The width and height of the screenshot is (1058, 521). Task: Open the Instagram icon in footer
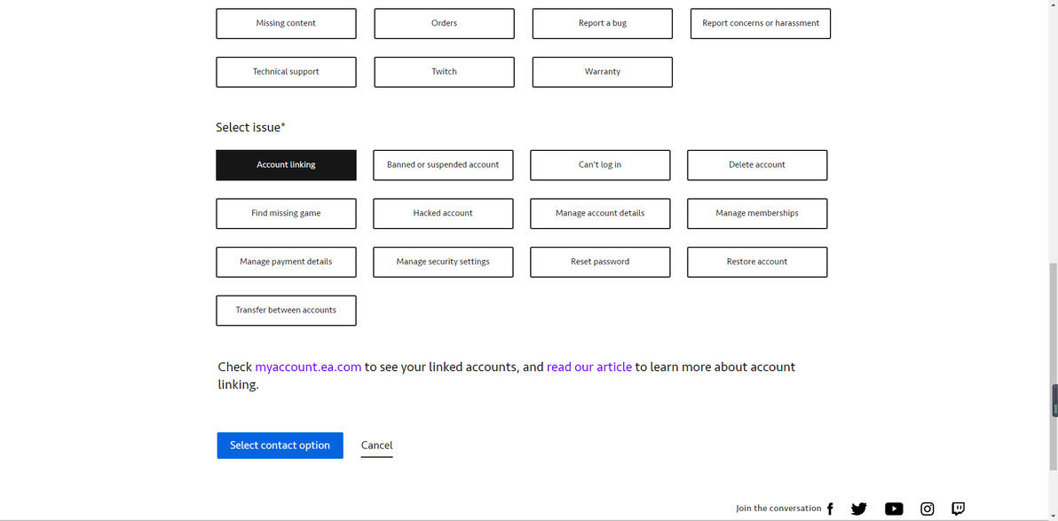click(x=927, y=509)
